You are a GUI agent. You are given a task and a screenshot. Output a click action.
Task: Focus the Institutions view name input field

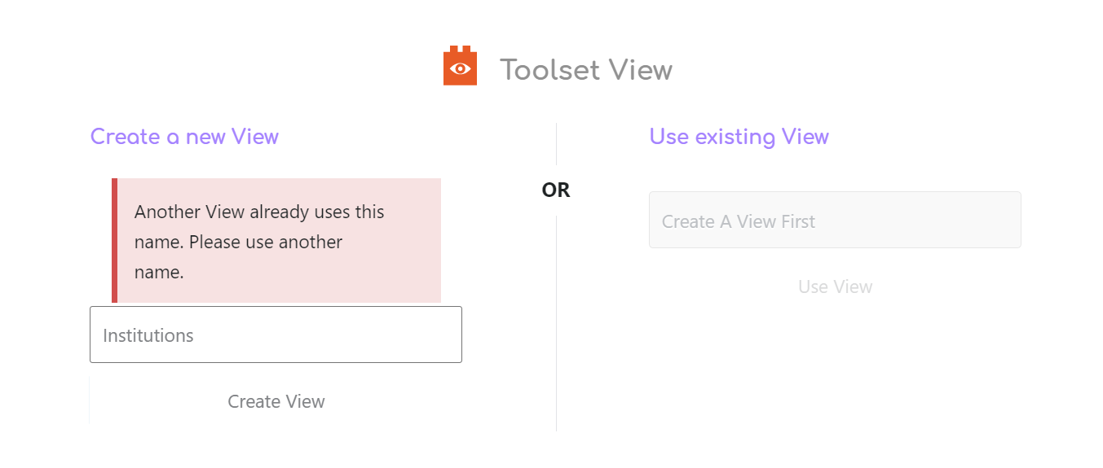[276, 335]
